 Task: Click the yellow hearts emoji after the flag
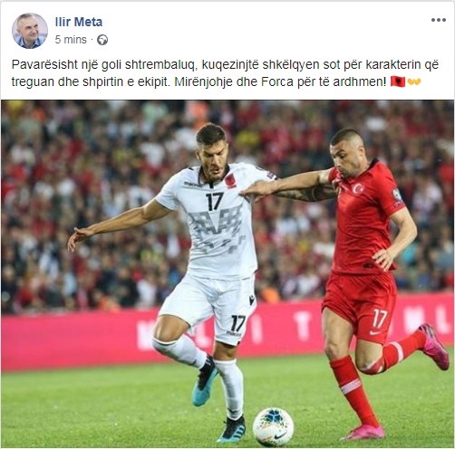[x=413, y=81]
